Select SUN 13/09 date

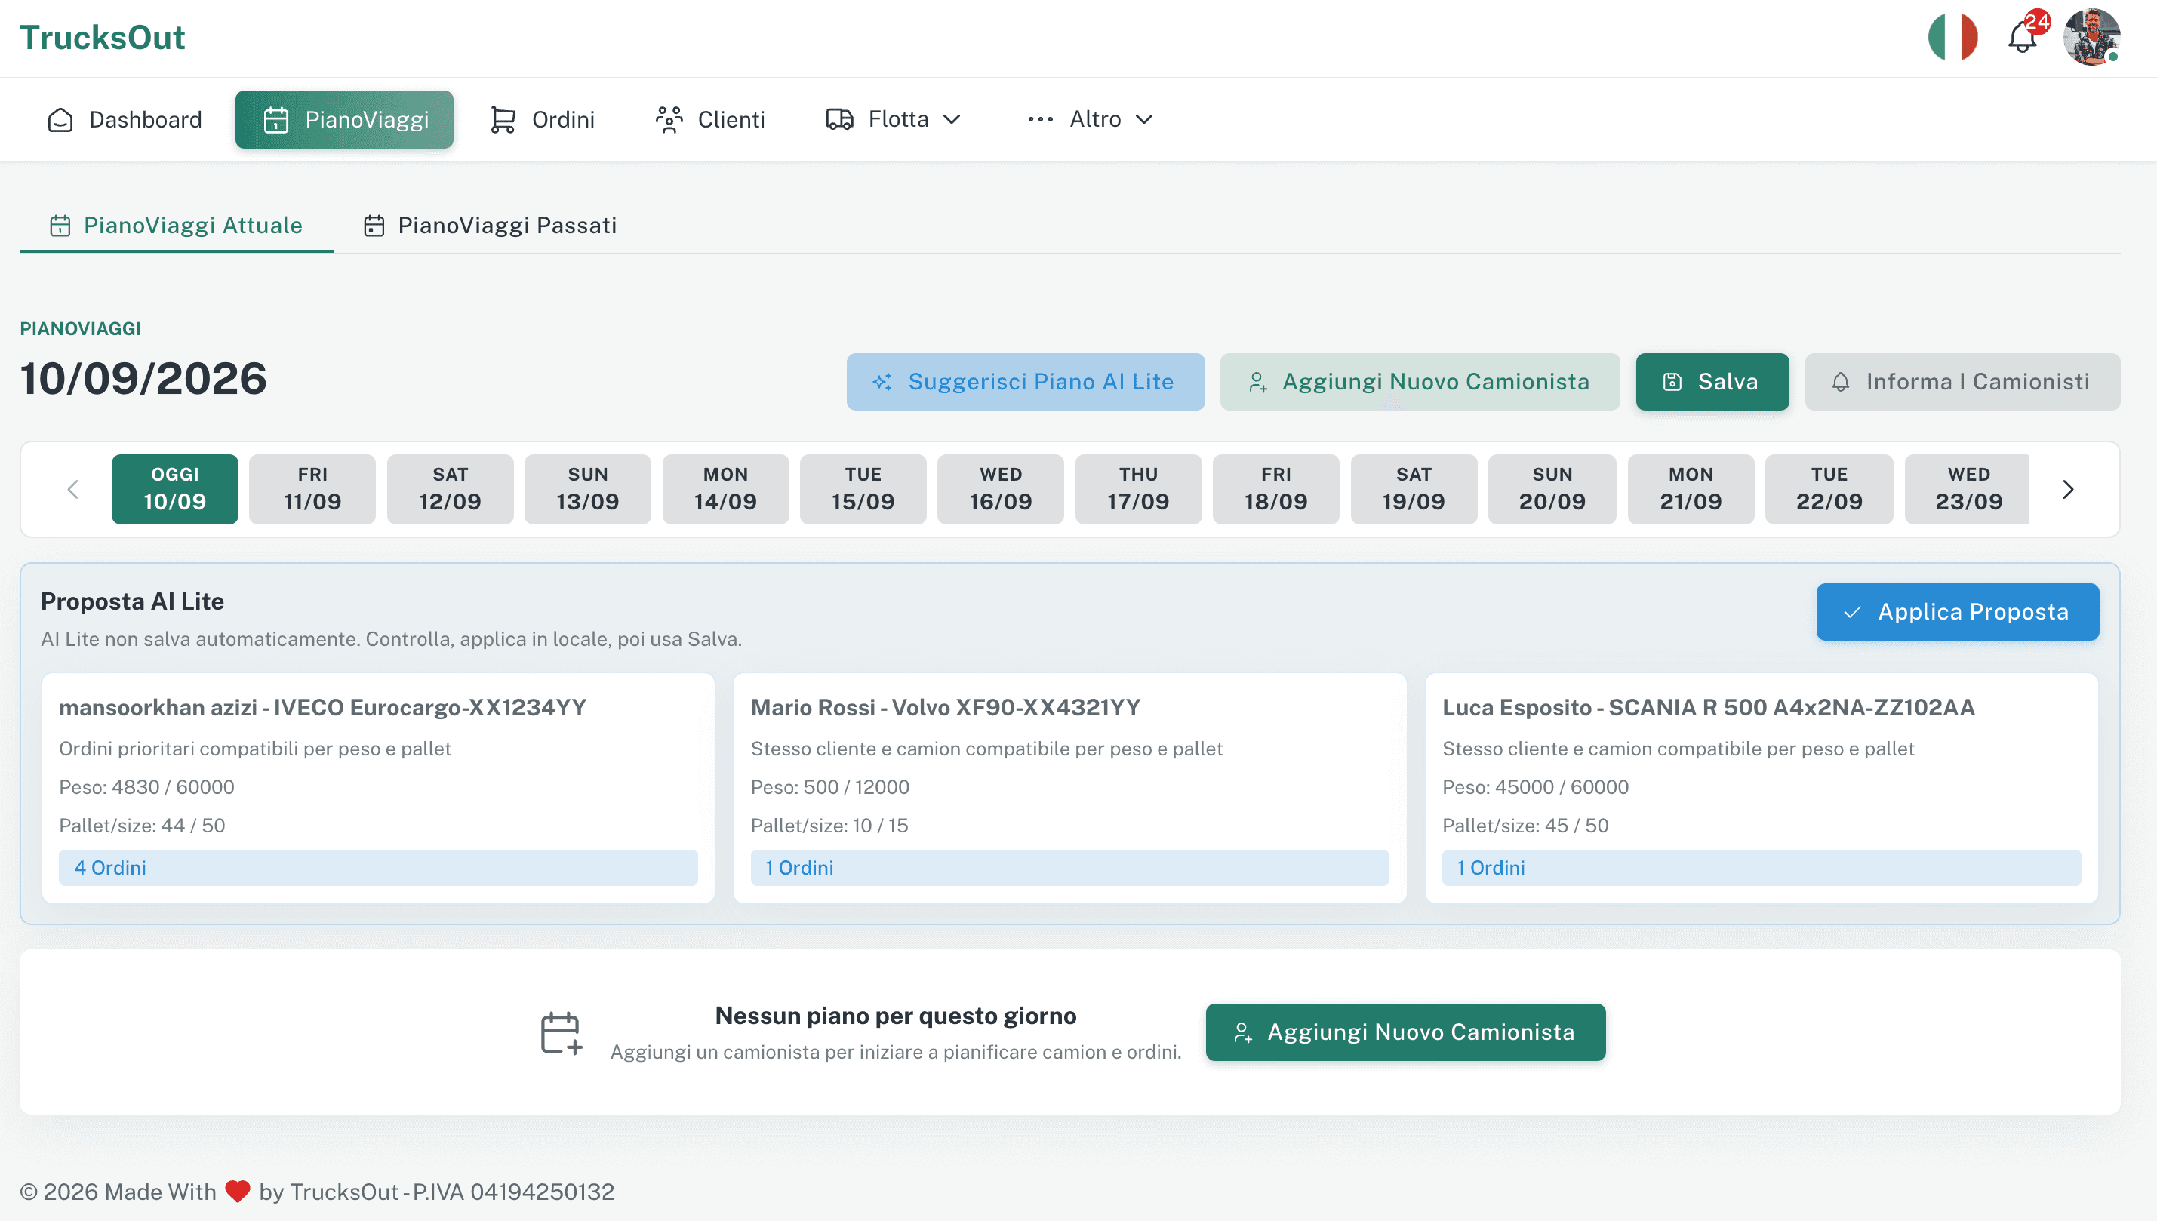click(588, 489)
